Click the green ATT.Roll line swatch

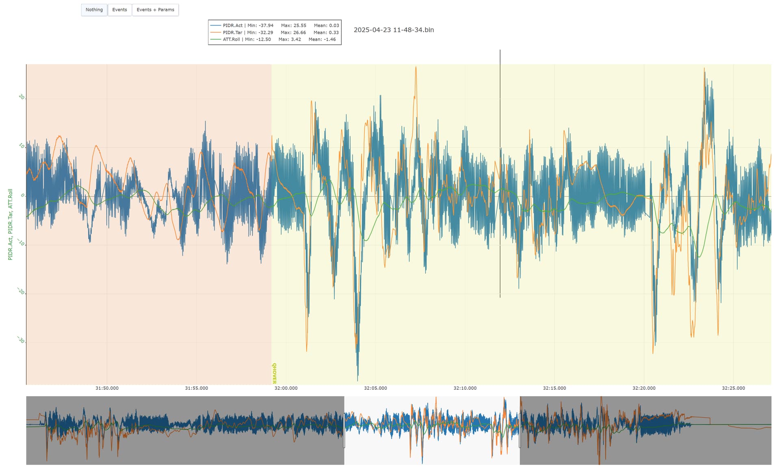click(x=216, y=39)
